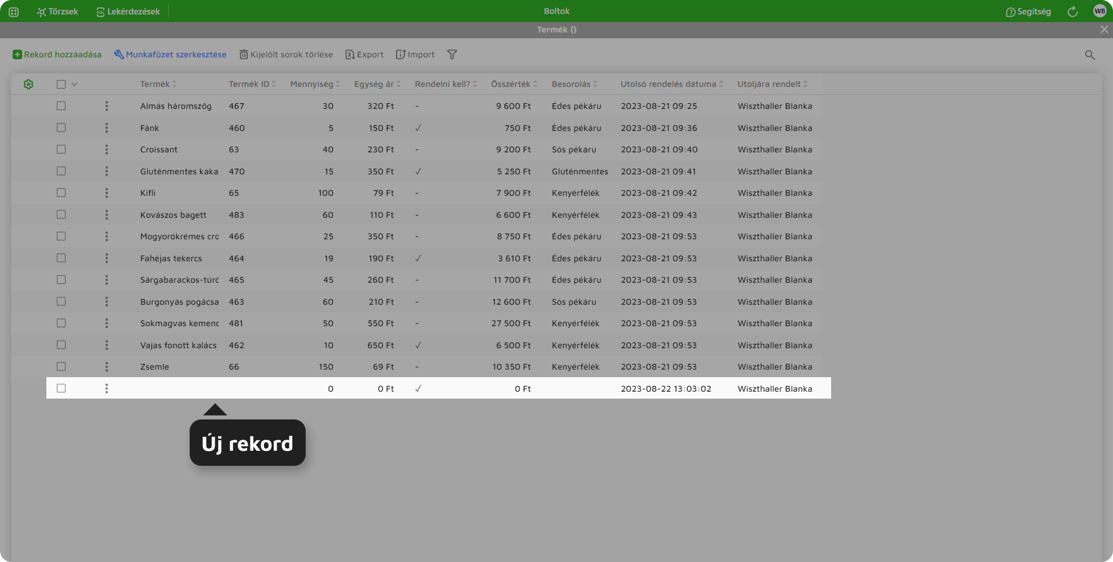Click the Fánk Rendelni kell checkmark
Screen dimensions: 1113x562
(x=418, y=128)
